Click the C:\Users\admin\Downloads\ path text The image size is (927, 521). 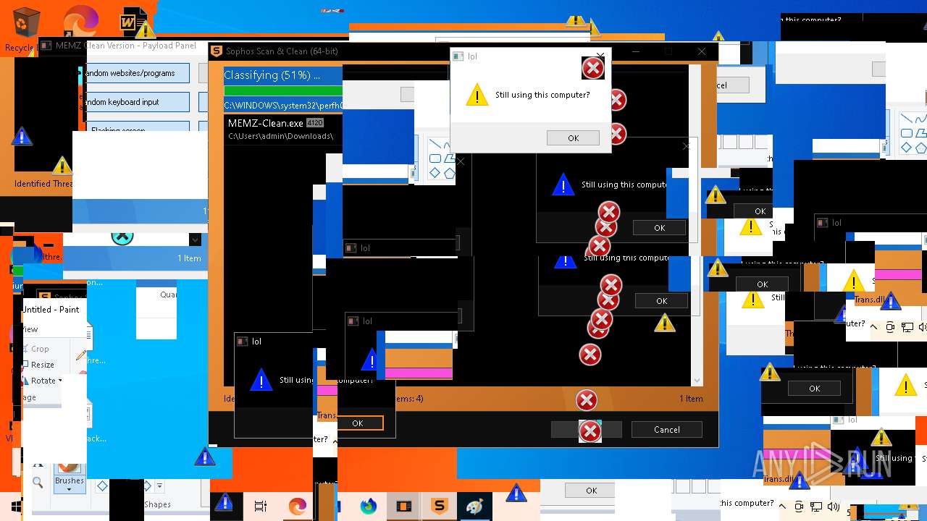pyautogui.click(x=280, y=136)
